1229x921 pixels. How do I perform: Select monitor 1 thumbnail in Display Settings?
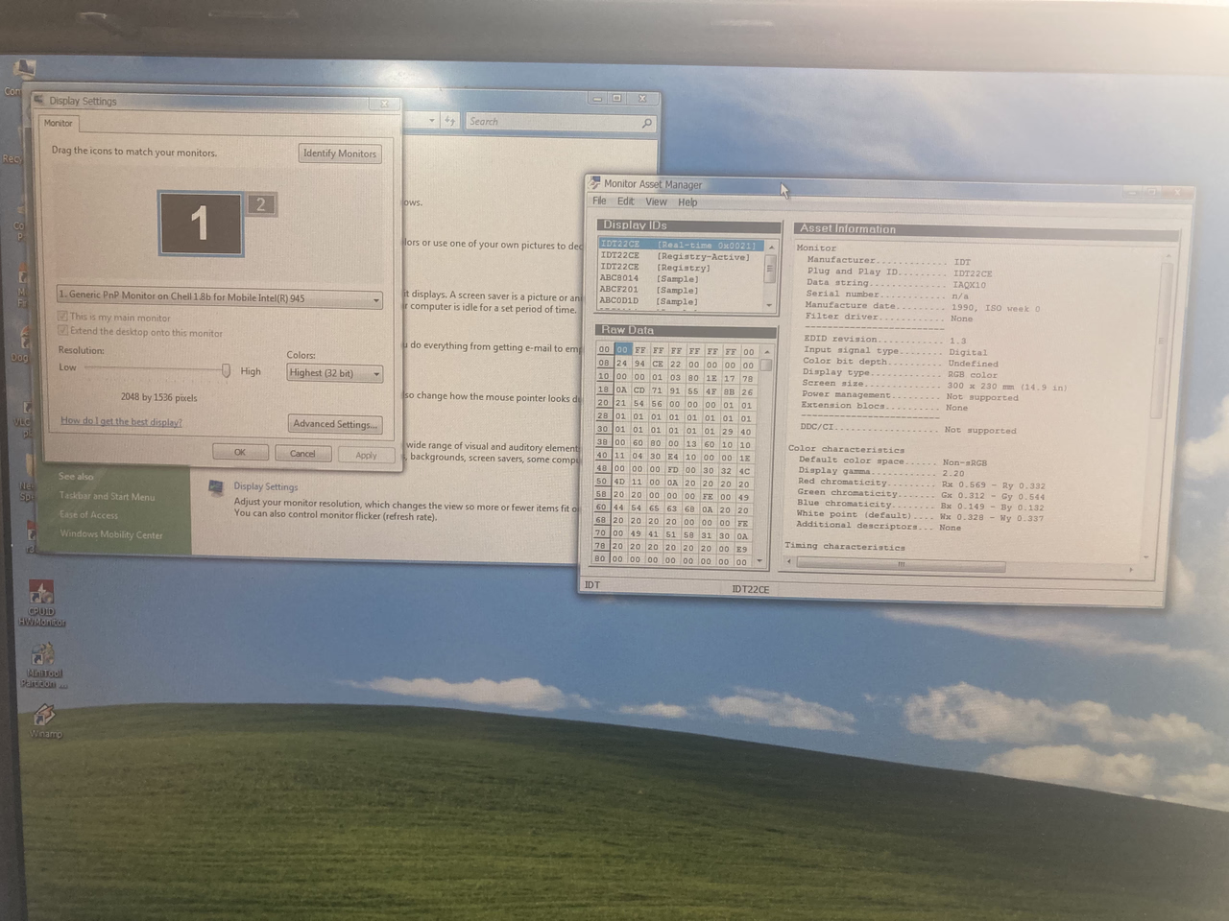(x=200, y=223)
